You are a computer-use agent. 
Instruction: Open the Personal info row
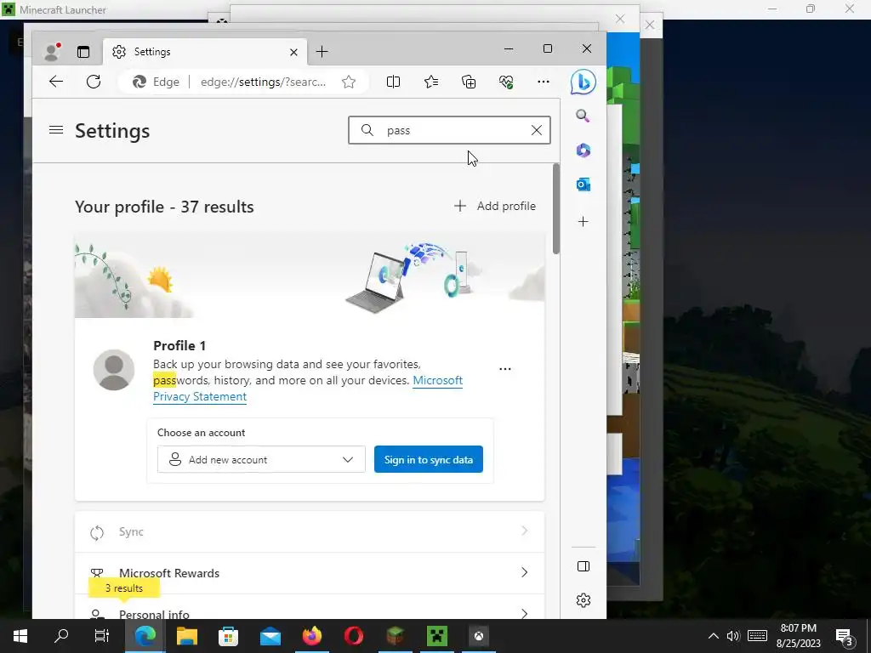point(310,609)
